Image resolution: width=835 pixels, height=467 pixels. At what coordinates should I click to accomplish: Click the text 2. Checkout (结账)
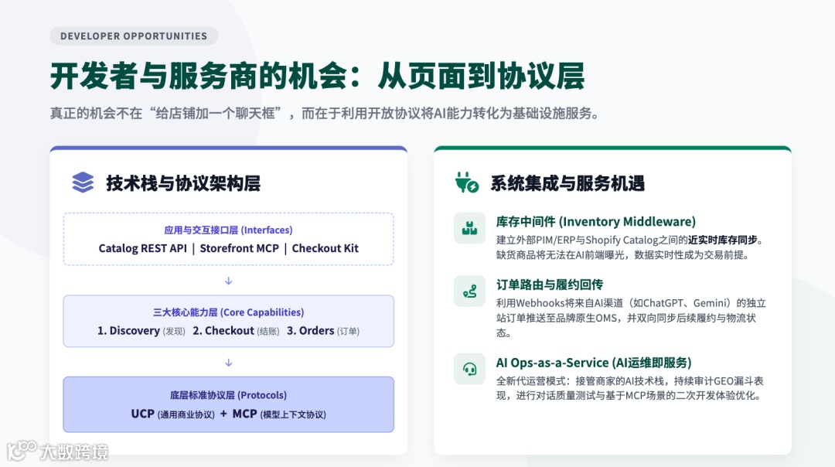point(236,331)
